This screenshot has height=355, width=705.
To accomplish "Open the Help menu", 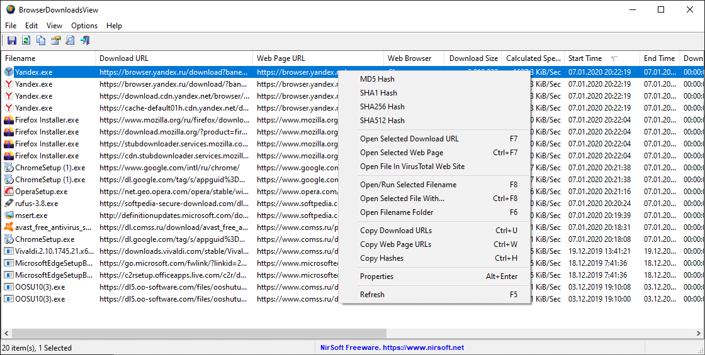I will coord(114,26).
